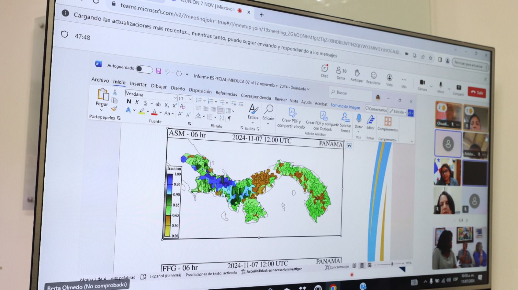Click the Copy icon in Portapapeles

click(115, 100)
